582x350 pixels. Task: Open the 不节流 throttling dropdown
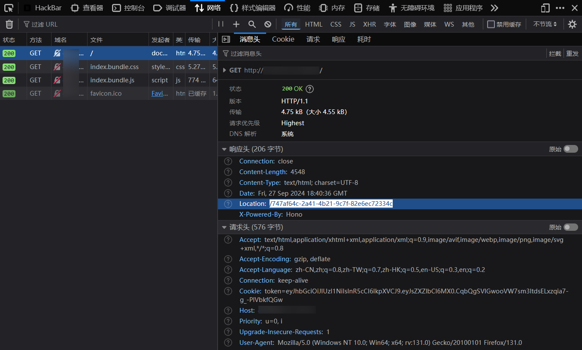click(x=545, y=24)
